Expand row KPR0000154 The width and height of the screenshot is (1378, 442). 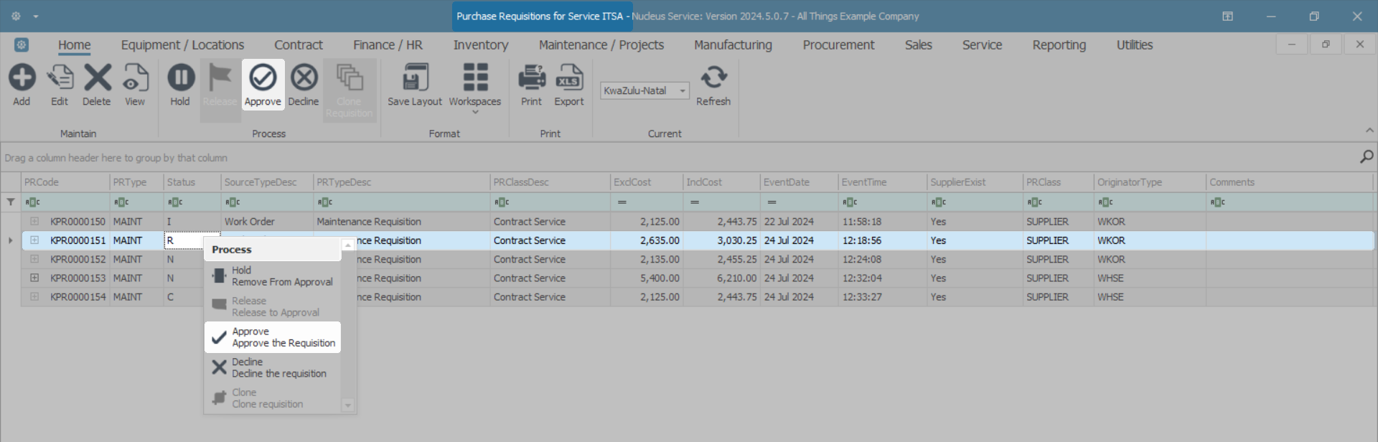click(x=34, y=296)
